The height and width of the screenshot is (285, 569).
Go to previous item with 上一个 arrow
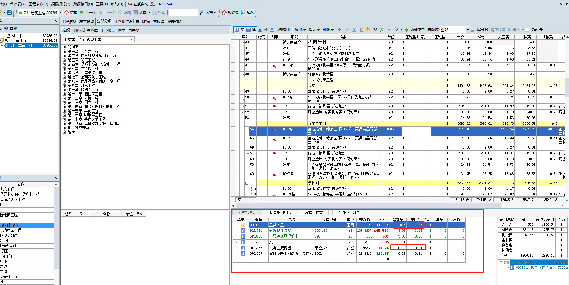[88, 12]
